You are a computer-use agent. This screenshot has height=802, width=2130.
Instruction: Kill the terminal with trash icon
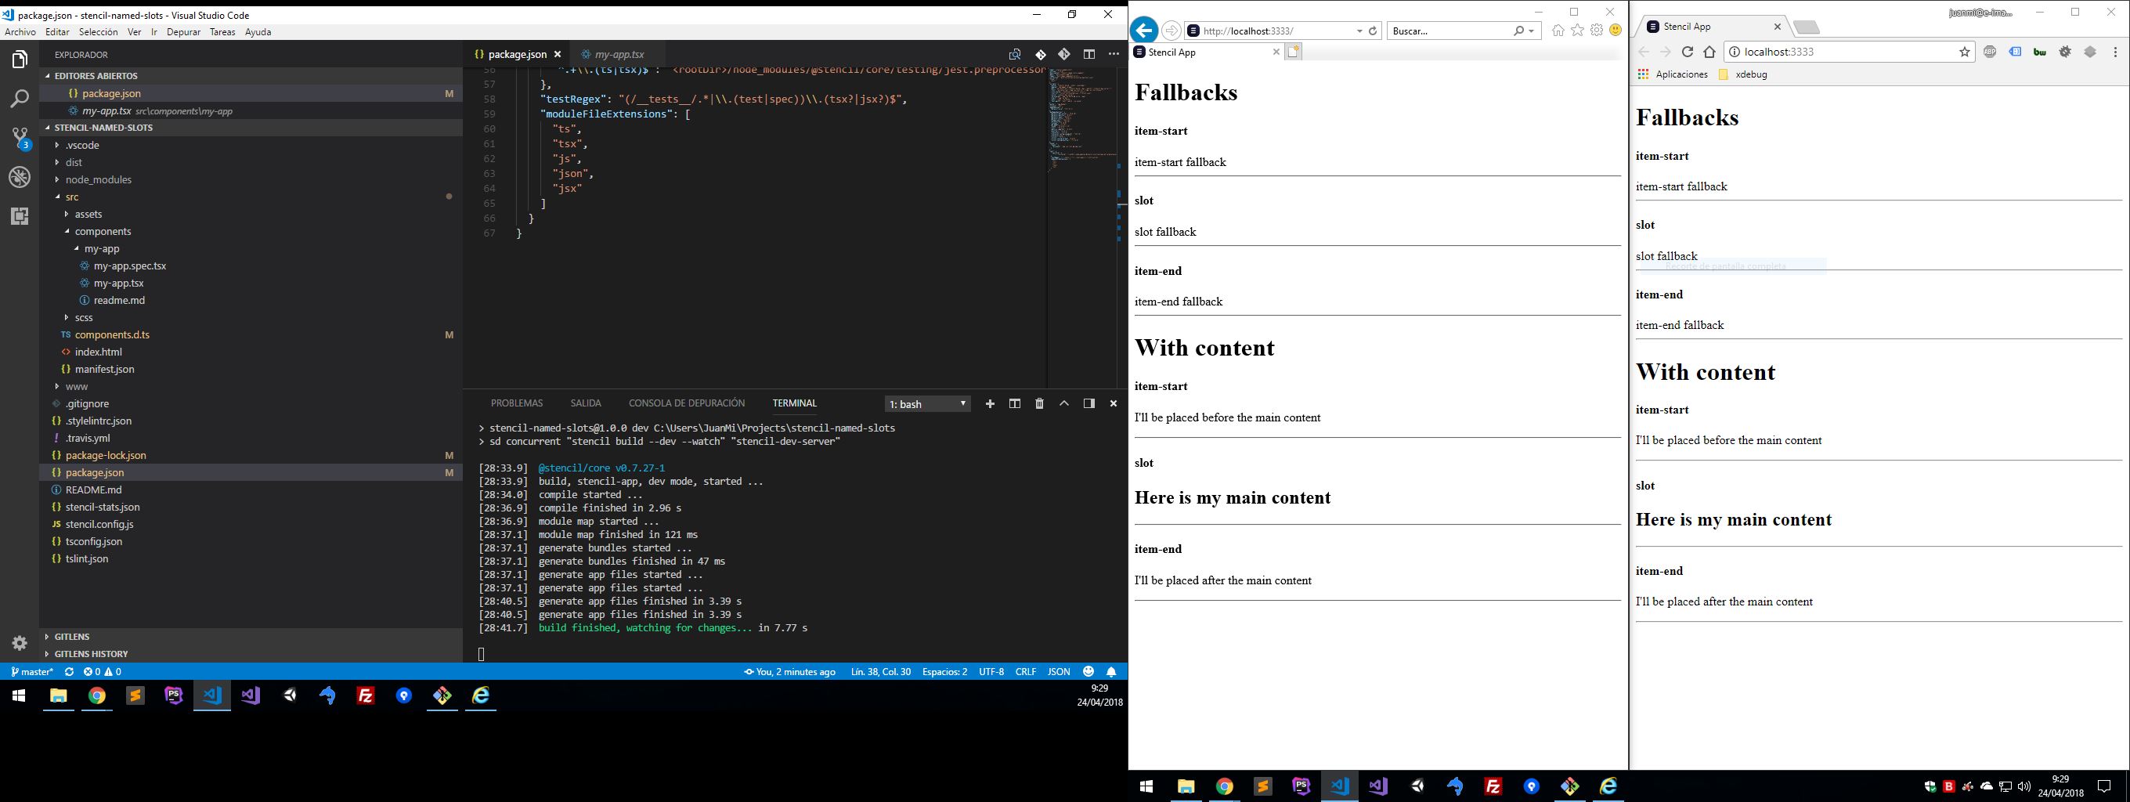tap(1039, 403)
